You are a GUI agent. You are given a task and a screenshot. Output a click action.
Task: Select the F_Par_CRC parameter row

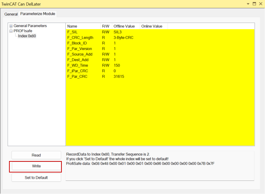coord(160,77)
